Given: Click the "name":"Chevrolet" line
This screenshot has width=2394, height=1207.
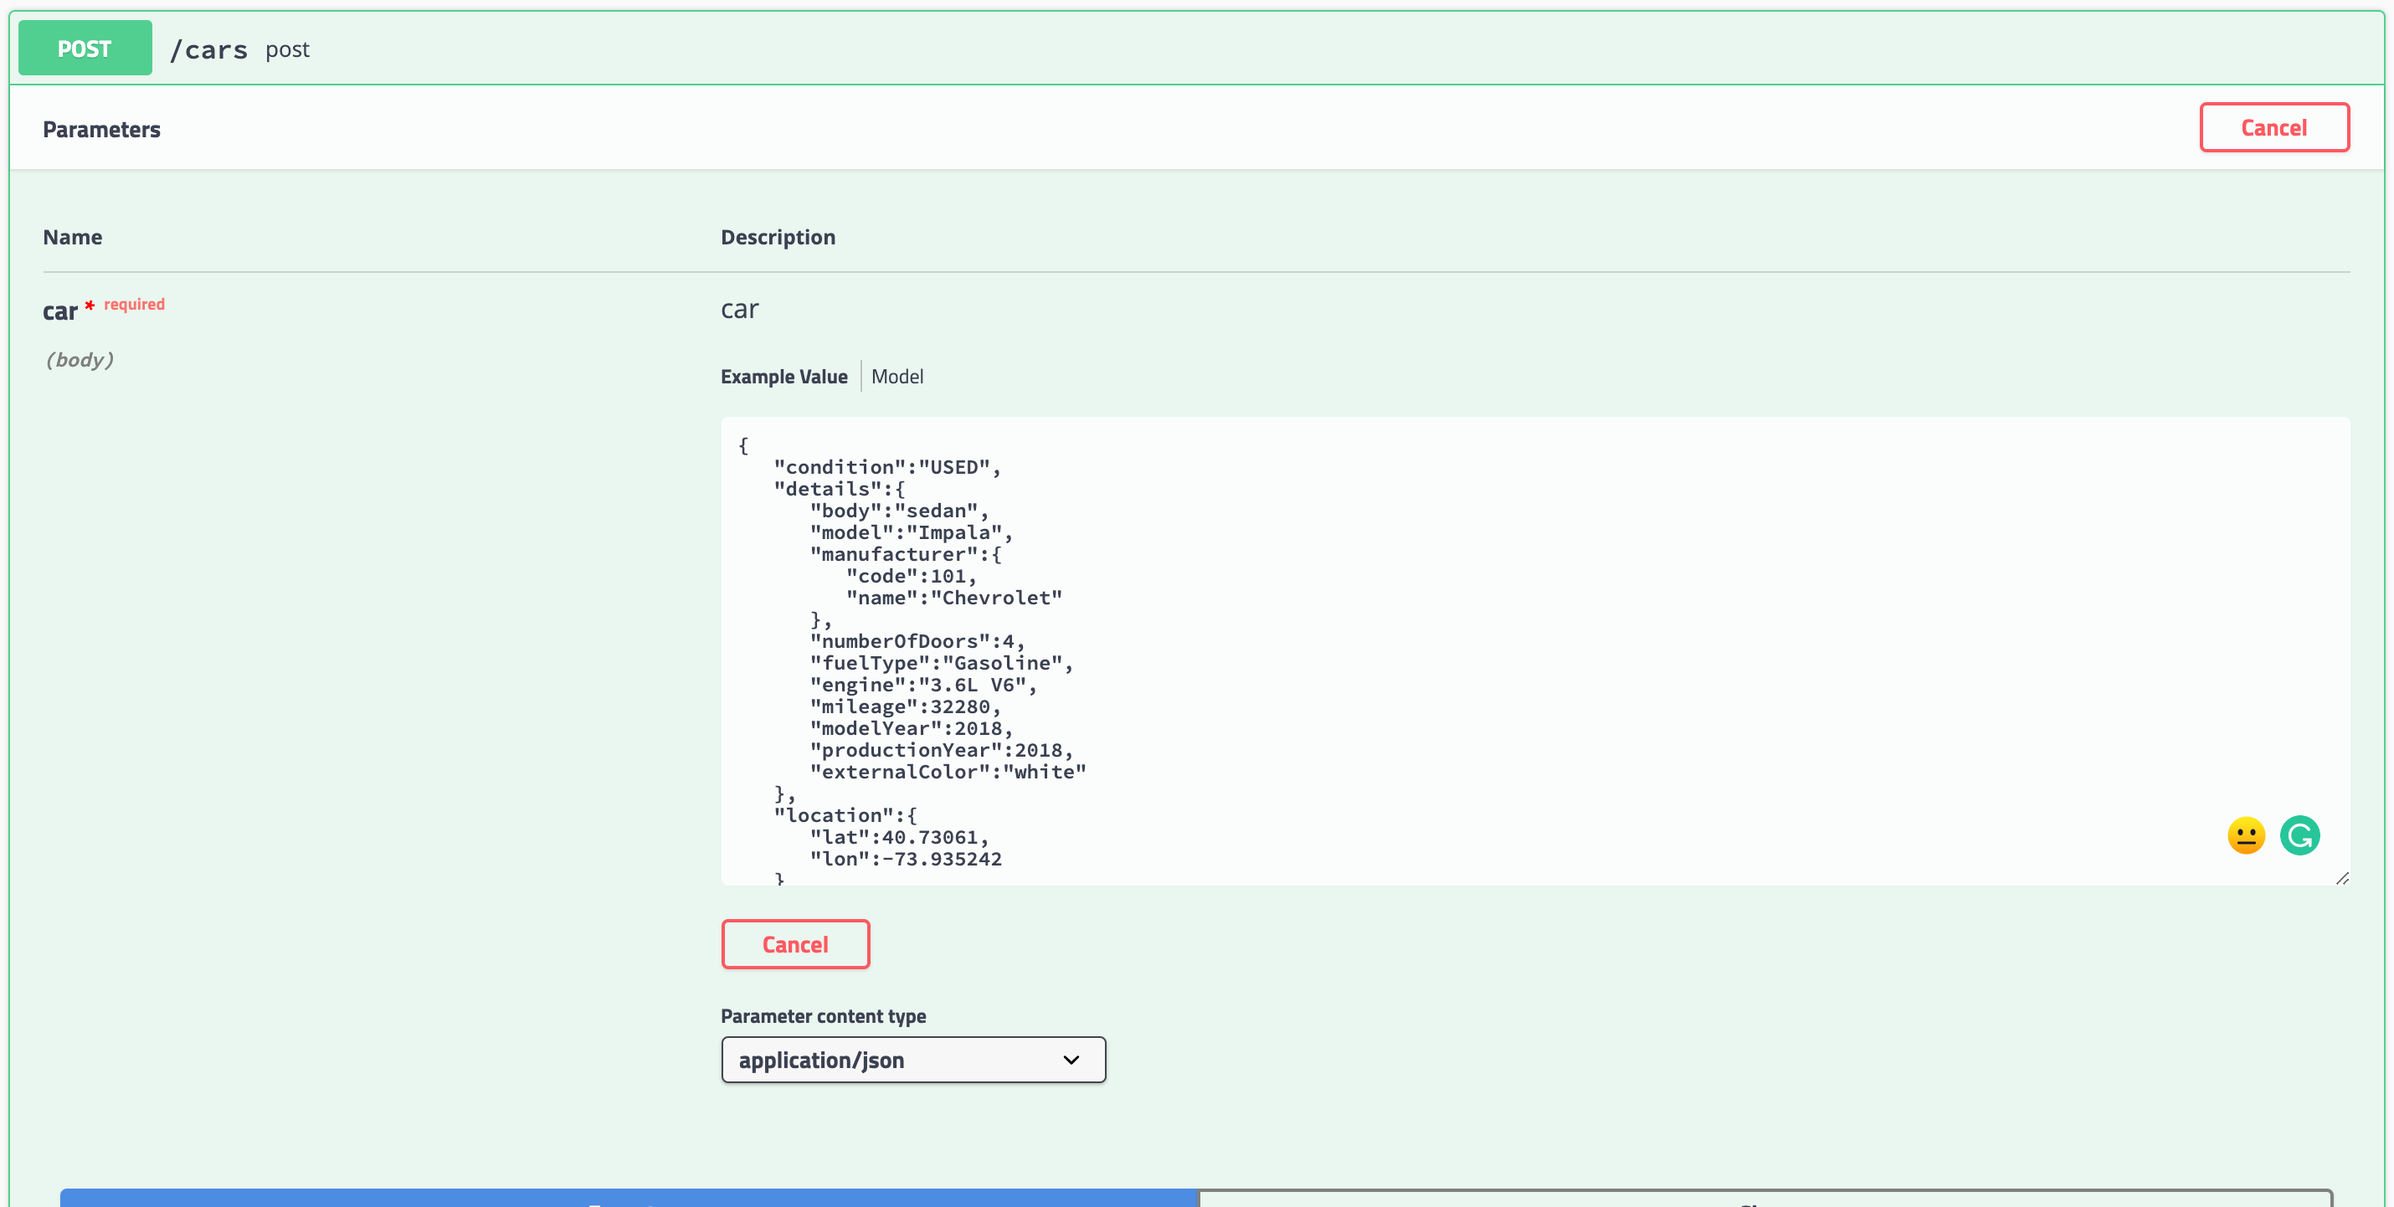Looking at the screenshot, I should point(954,598).
